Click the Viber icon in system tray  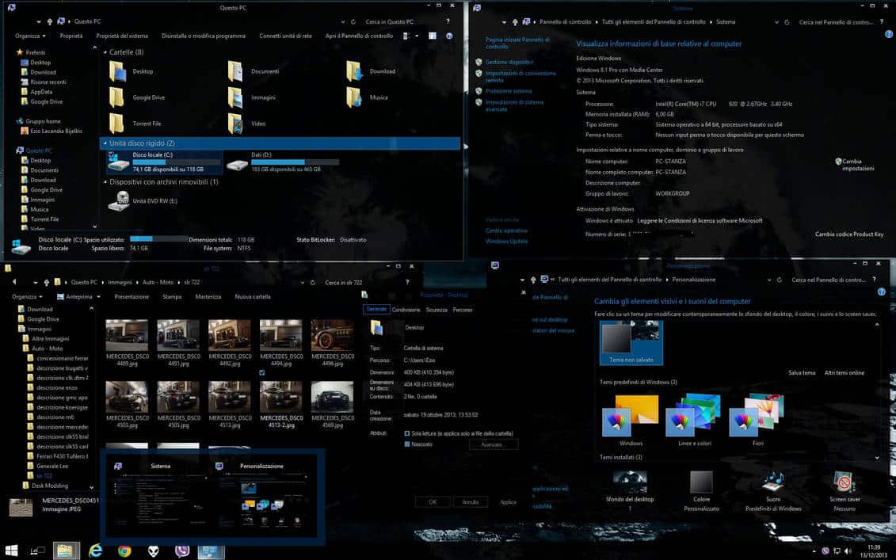(x=825, y=550)
